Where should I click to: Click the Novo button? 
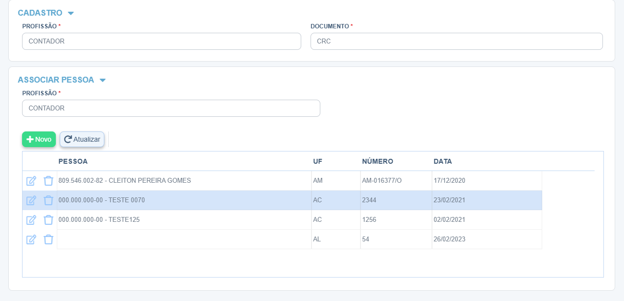[x=39, y=139]
